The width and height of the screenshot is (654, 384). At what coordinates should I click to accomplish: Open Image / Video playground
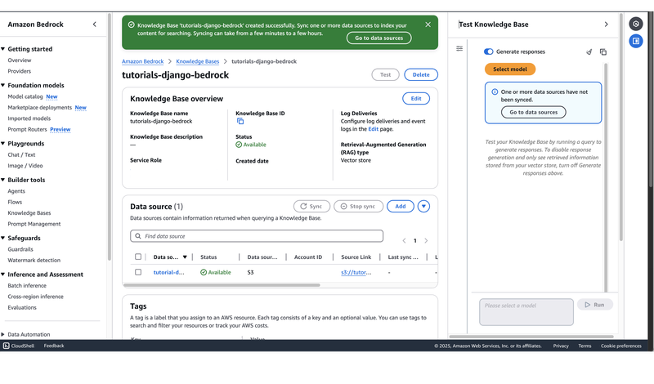[x=25, y=166]
